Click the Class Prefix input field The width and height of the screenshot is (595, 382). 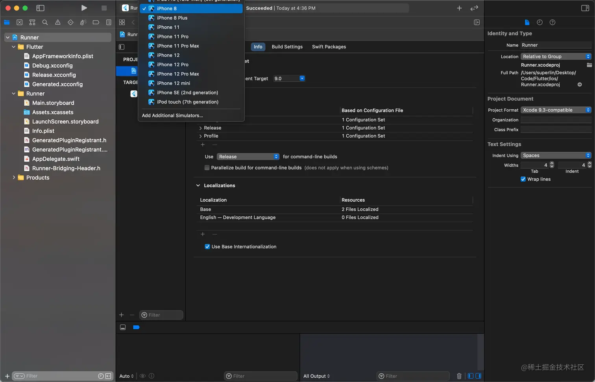coord(556,130)
